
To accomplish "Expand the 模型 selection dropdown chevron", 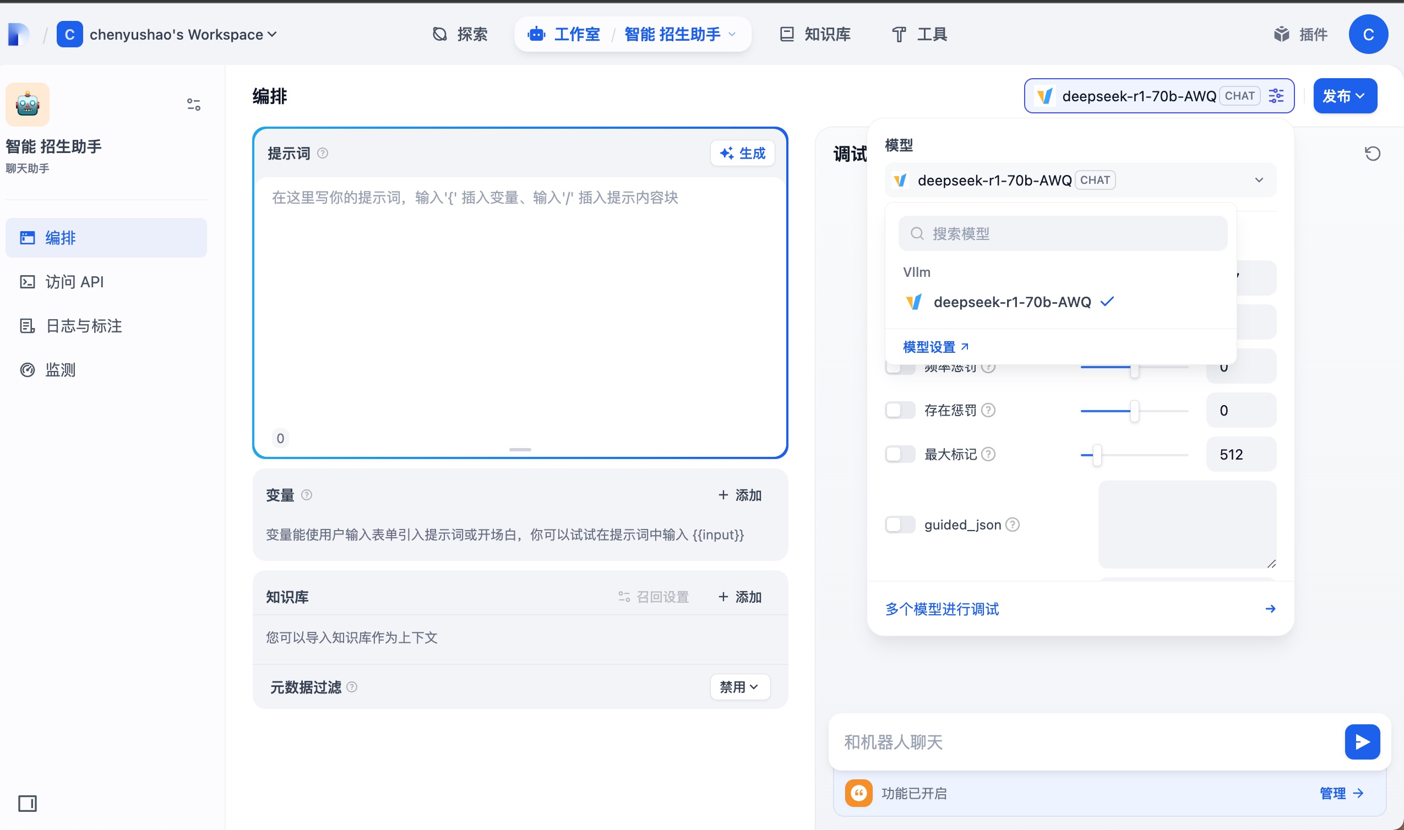I will (1259, 180).
